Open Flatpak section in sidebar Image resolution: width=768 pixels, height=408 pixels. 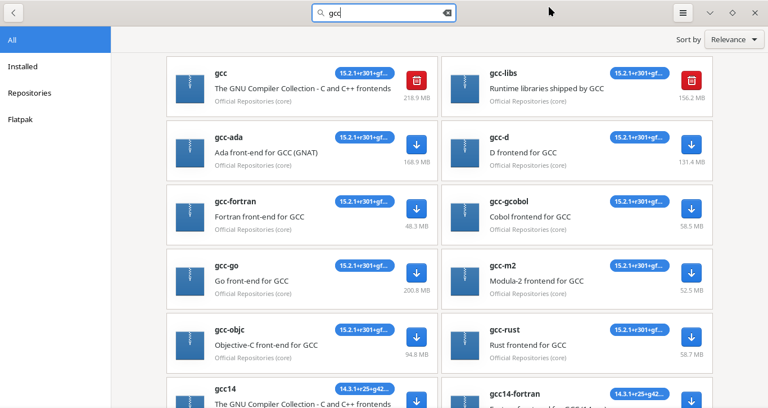pyautogui.click(x=55, y=119)
